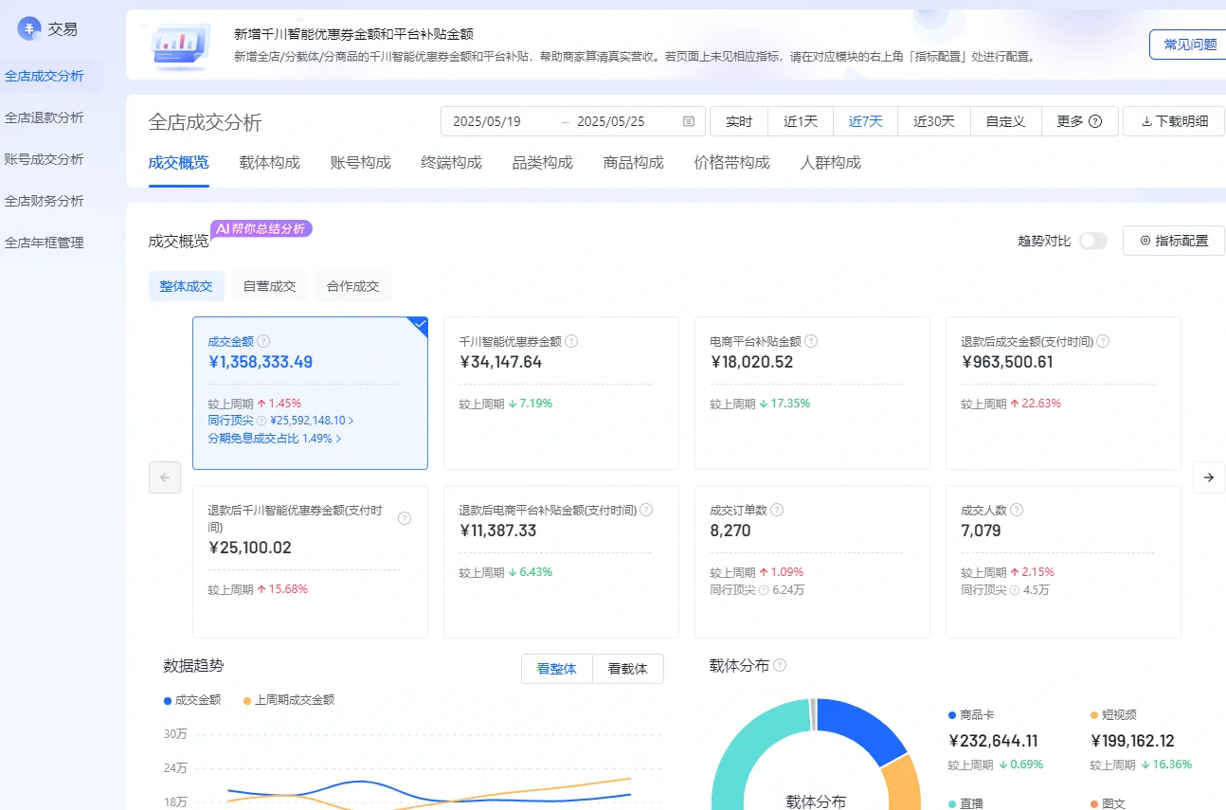Viewport: 1226px width, 810px height.
Task: Click help icon beside 成交订单数
Action: click(777, 510)
